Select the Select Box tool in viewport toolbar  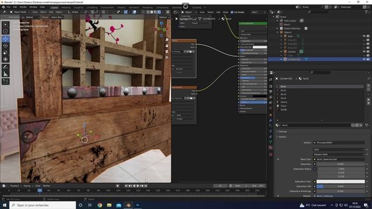coord(5,24)
